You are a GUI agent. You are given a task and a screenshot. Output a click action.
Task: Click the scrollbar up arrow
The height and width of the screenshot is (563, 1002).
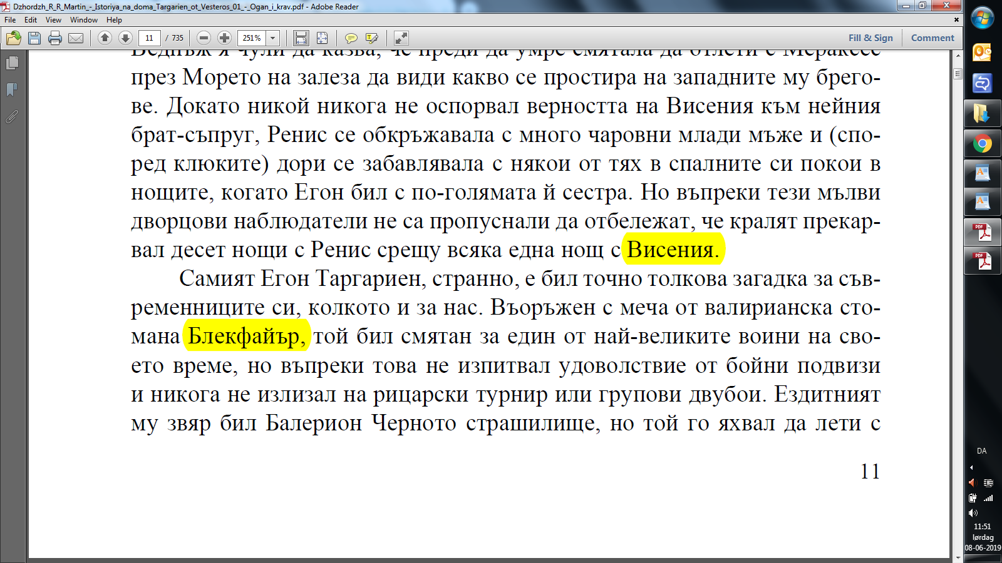[958, 56]
